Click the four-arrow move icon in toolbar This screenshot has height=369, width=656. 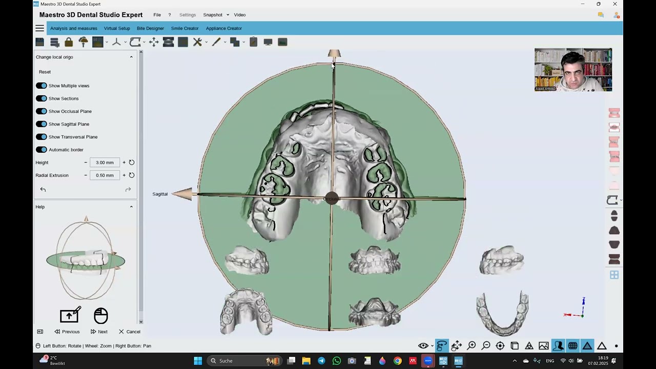click(x=154, y=42)
